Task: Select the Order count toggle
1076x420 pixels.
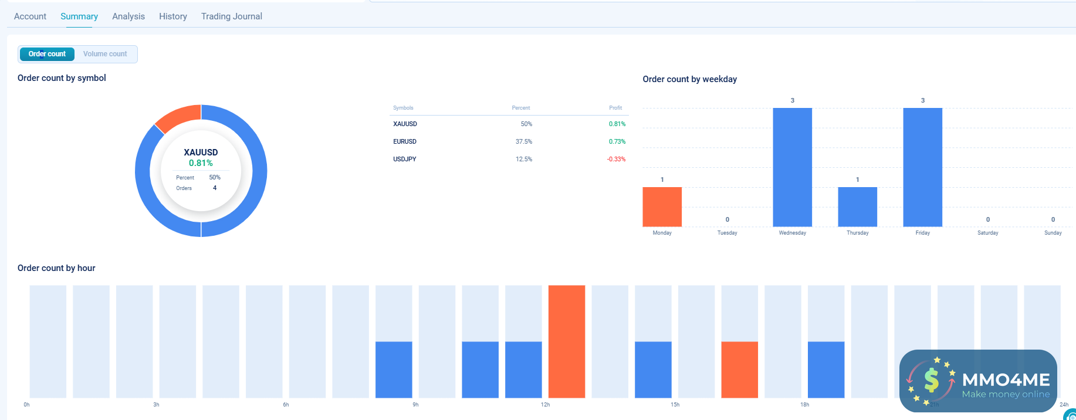Action: tap(47, 54)
